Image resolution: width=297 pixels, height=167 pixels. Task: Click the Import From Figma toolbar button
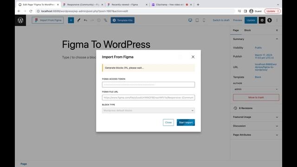tap(48, 20)
